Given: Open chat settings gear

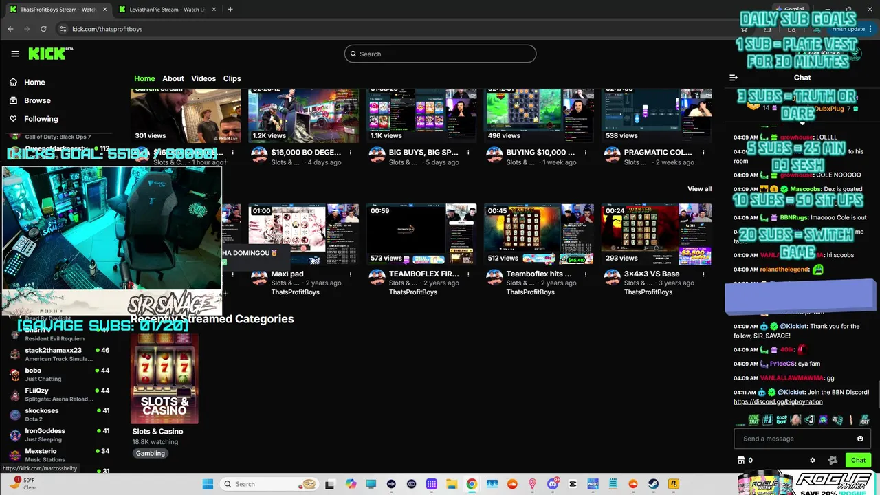Looking at the screenshot, I should coord(813,461).
